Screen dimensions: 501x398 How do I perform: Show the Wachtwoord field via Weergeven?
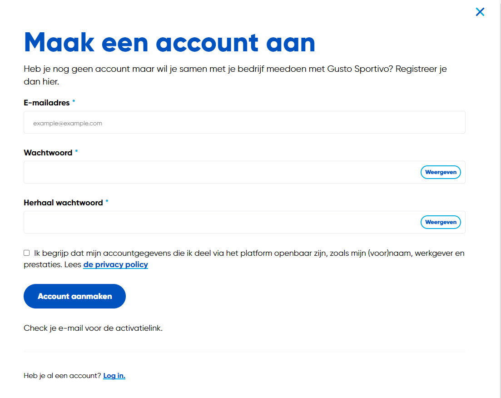pyautogui.click(x=441, y=172)
